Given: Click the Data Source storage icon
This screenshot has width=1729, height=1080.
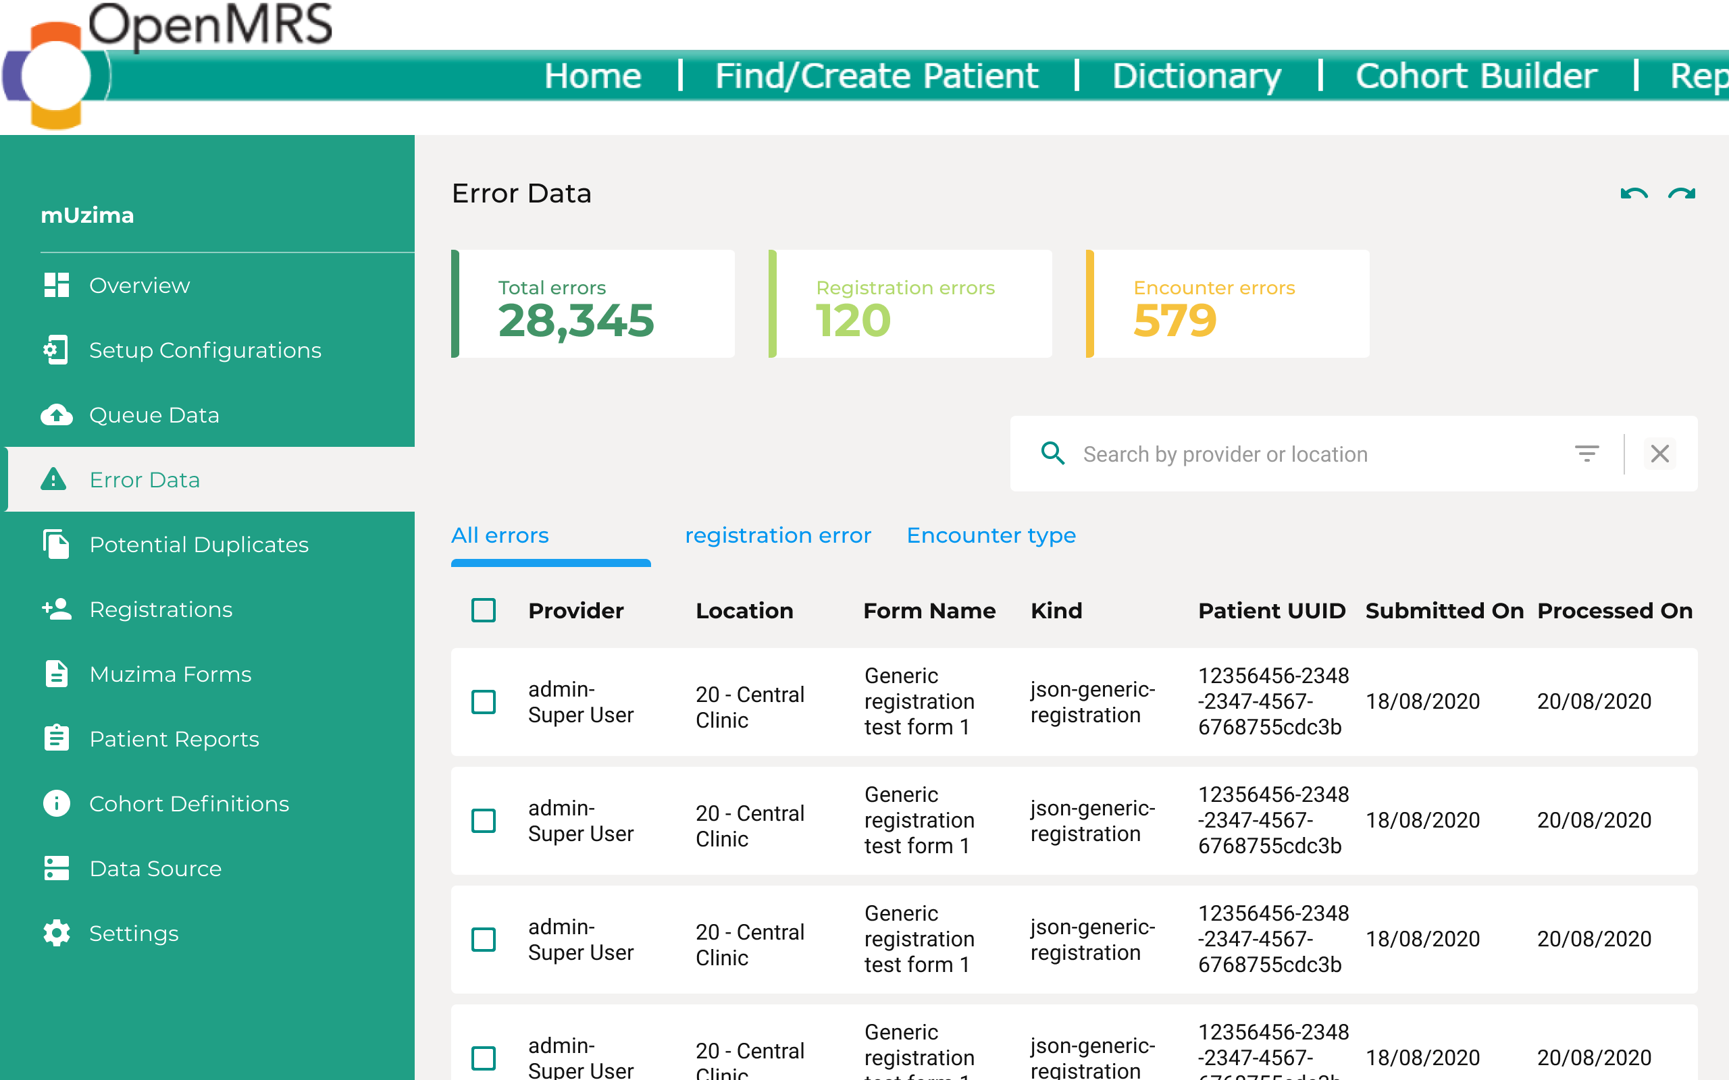Looking at the screenshot, I should 57,868.
